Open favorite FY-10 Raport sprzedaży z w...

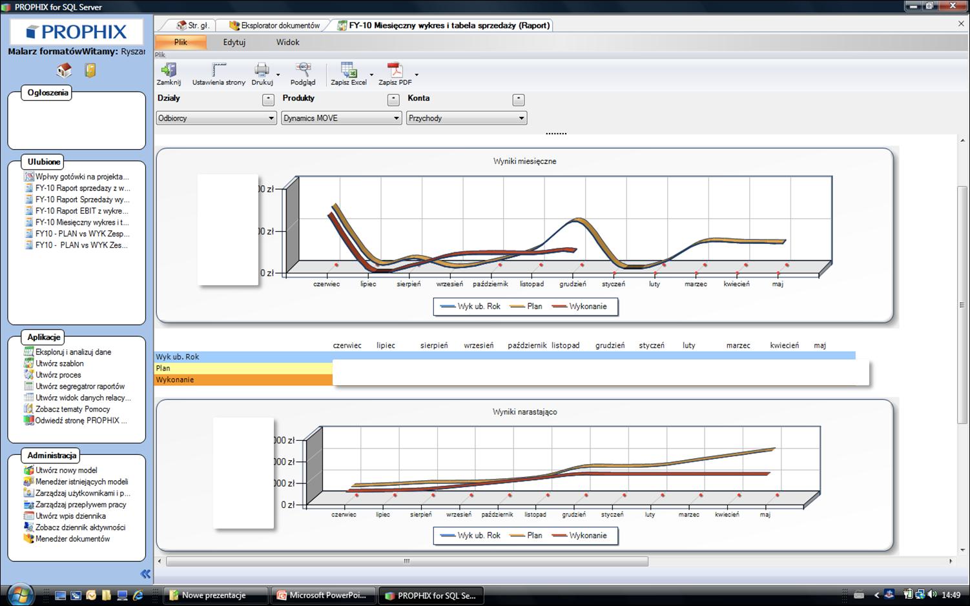(x=83, y=188)
